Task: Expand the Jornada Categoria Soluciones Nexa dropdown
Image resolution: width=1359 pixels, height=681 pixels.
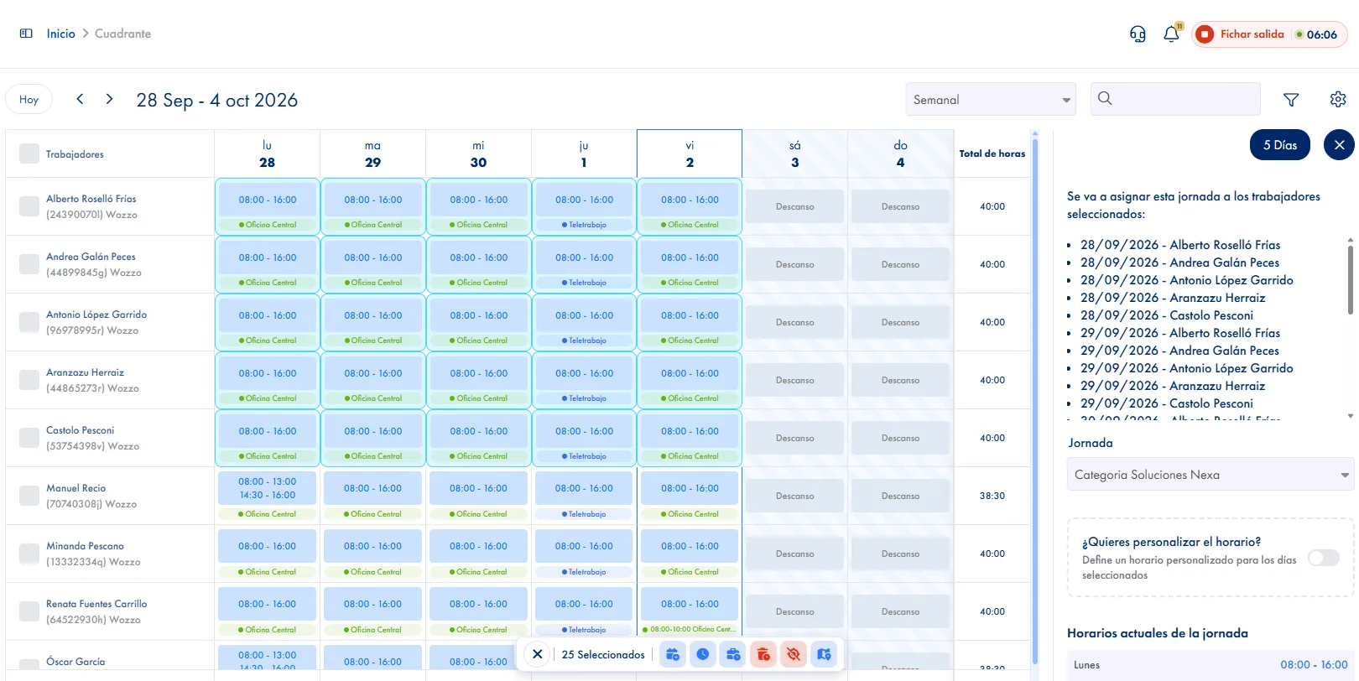Action: click(x=1211, y=475)
